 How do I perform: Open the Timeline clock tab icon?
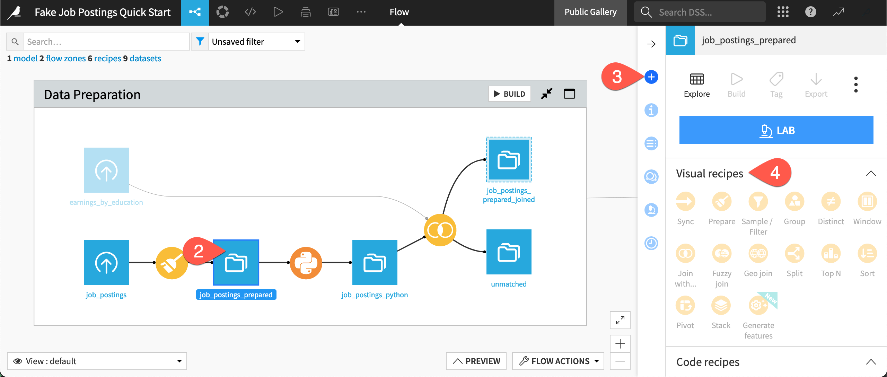(x=651, y=243)
